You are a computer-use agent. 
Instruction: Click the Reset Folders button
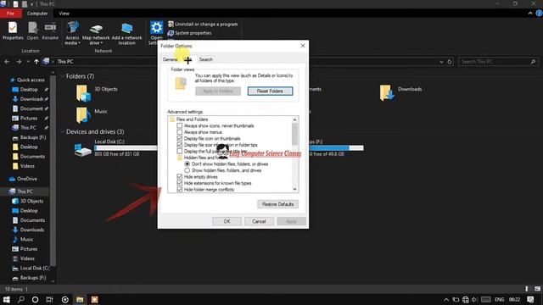(x=270, y=91)
